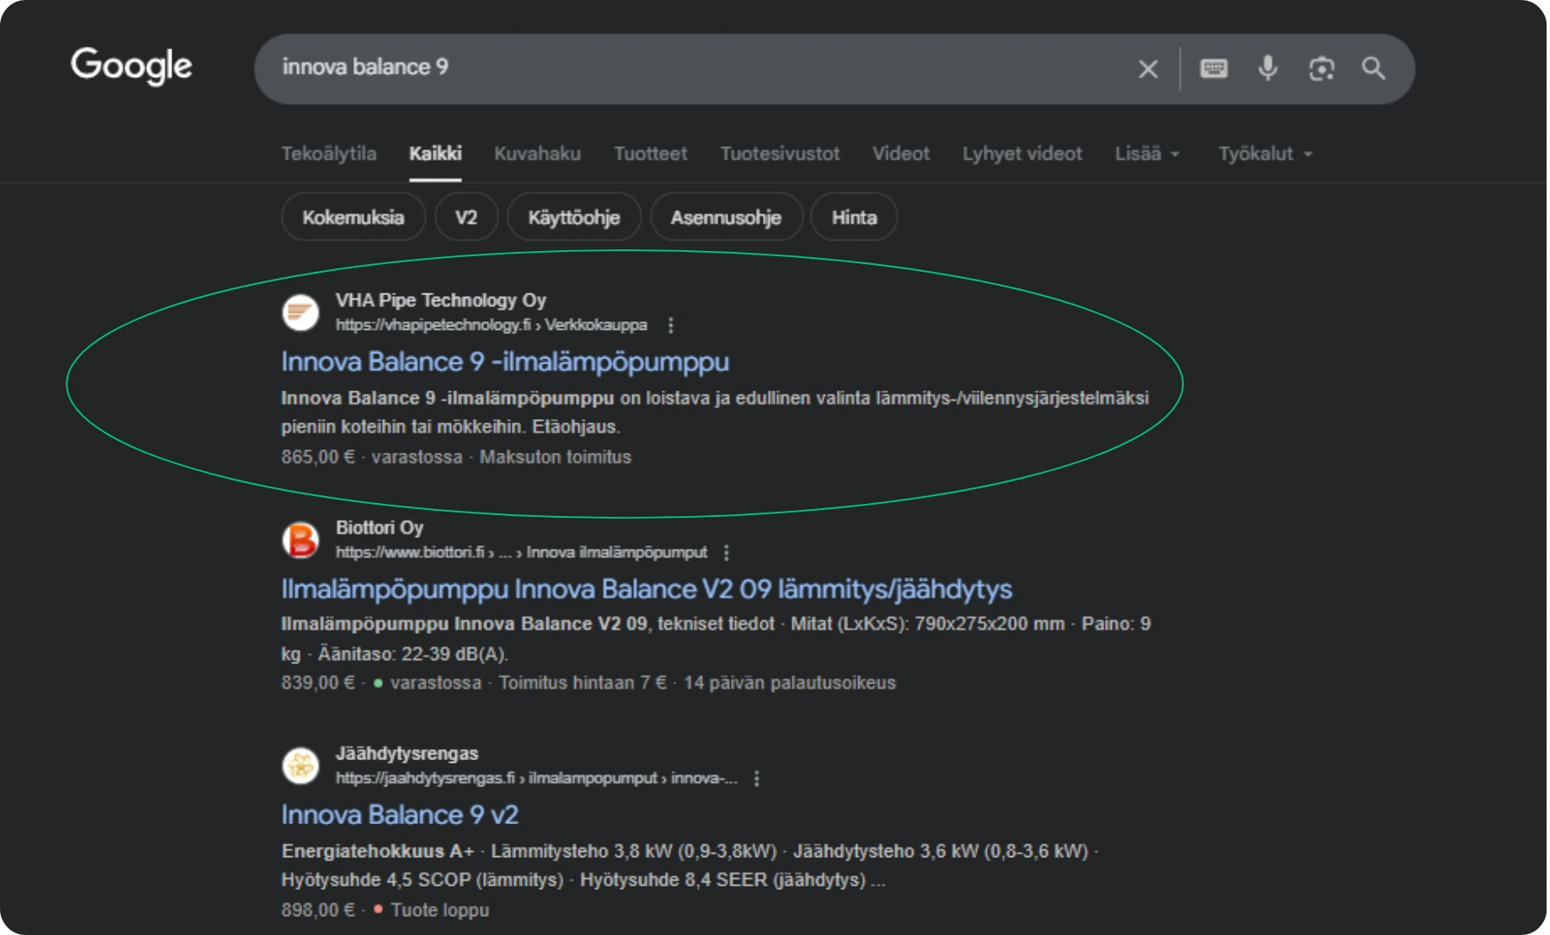Switch to the Tuotteet tab

[650, 154]
